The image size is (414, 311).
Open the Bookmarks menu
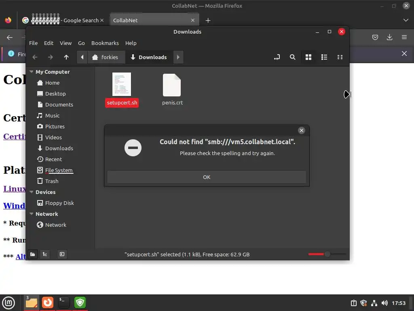point(105,43)
